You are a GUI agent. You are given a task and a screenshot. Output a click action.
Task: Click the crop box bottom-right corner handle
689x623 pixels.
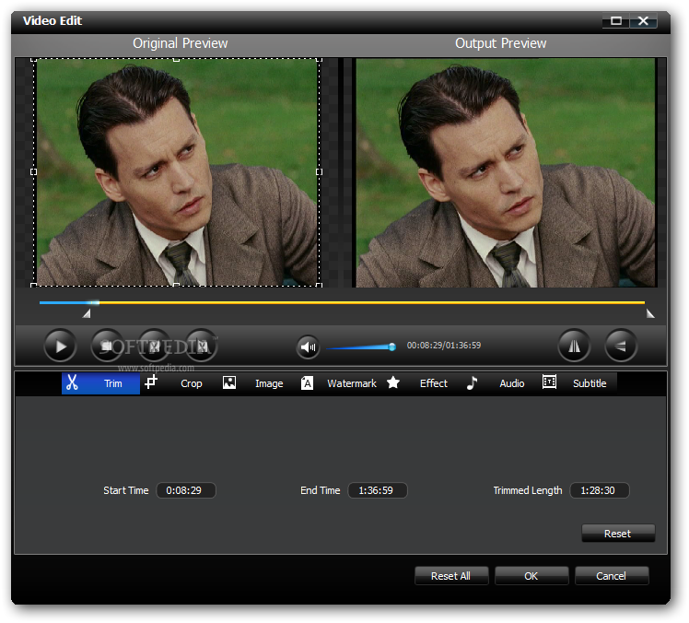[319, 285]
